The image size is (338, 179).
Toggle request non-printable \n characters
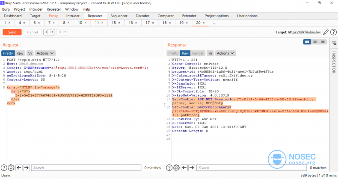click(30, 53)
